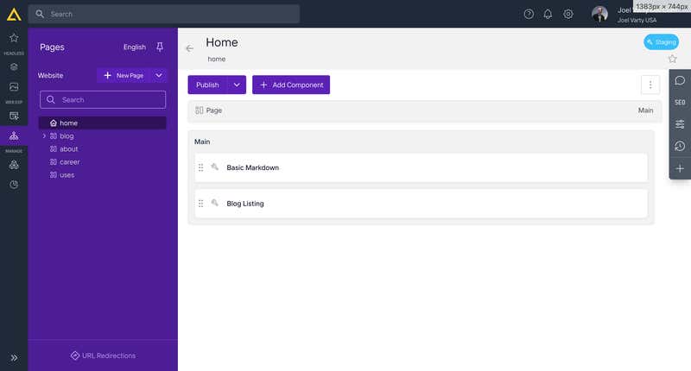Click the Staging status badge

(661, 42)
